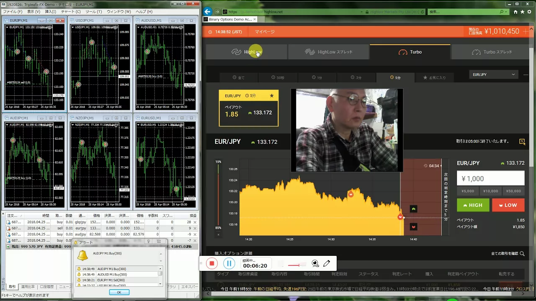Click help icon in アラート dialog

coord(148,242)
